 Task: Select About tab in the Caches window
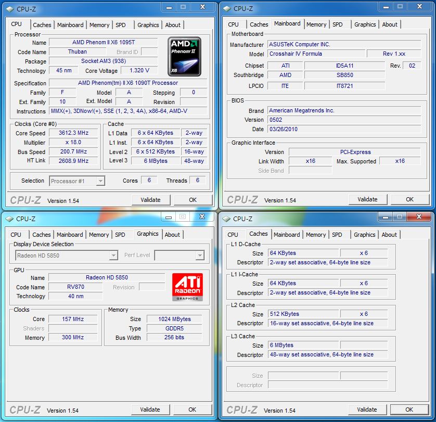pyautogui.click(x=389, y=235)
